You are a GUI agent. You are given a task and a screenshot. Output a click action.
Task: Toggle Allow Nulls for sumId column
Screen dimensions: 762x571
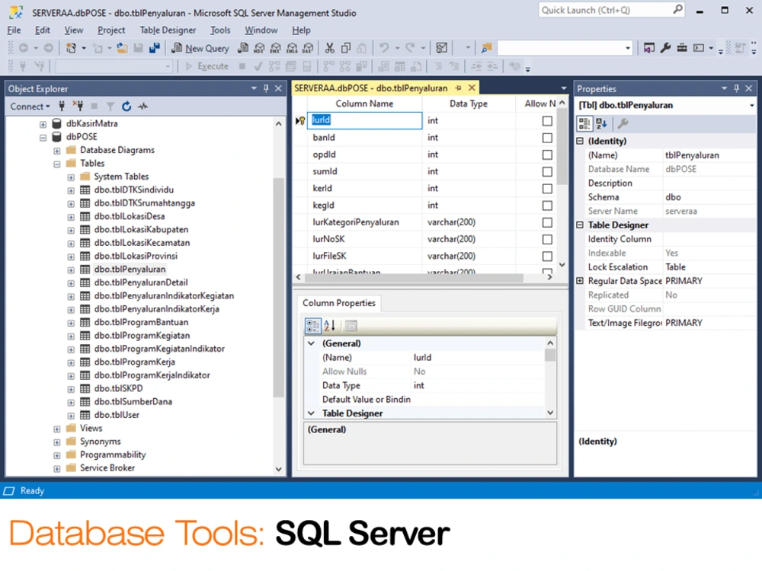click(x=547, y=172)
